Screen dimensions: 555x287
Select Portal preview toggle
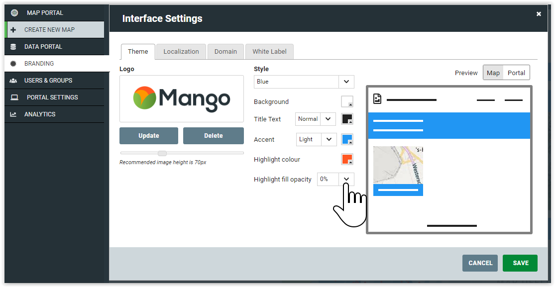[516, 73]
